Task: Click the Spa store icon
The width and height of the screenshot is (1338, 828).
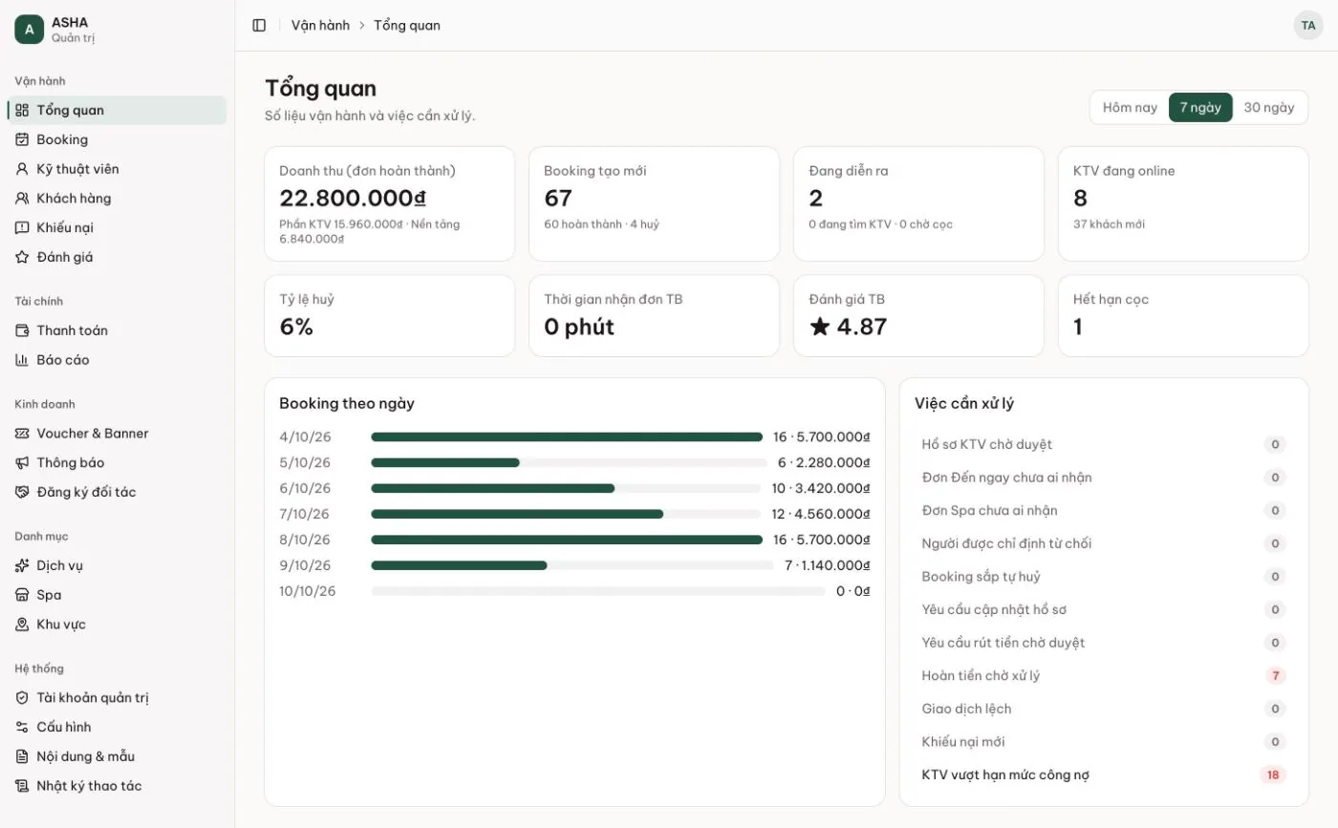Action: pos(22,595)
